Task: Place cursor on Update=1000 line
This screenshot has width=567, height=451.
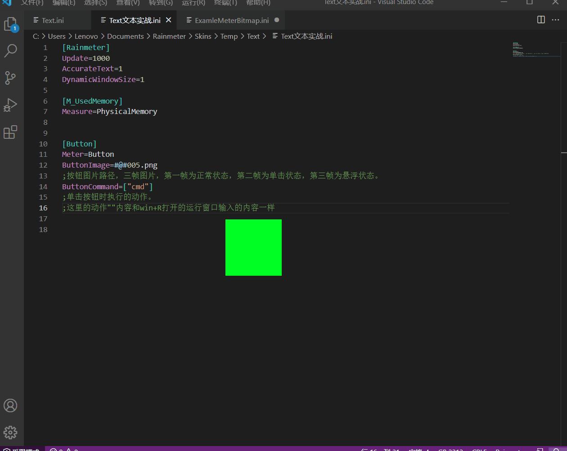Action: click(86, 58)
